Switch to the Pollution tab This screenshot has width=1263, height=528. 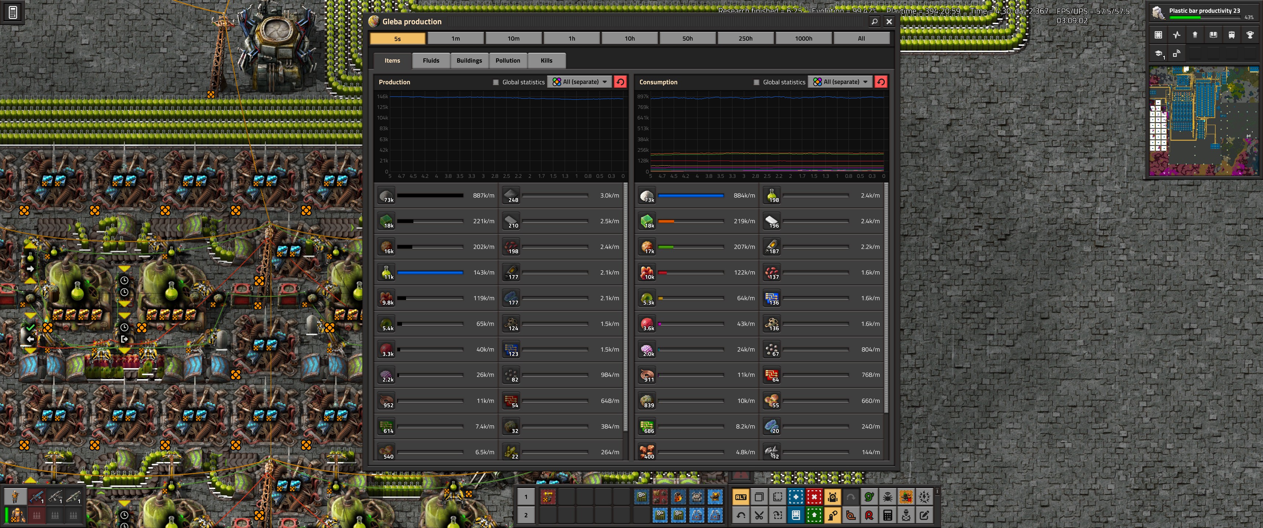[507, 61]
